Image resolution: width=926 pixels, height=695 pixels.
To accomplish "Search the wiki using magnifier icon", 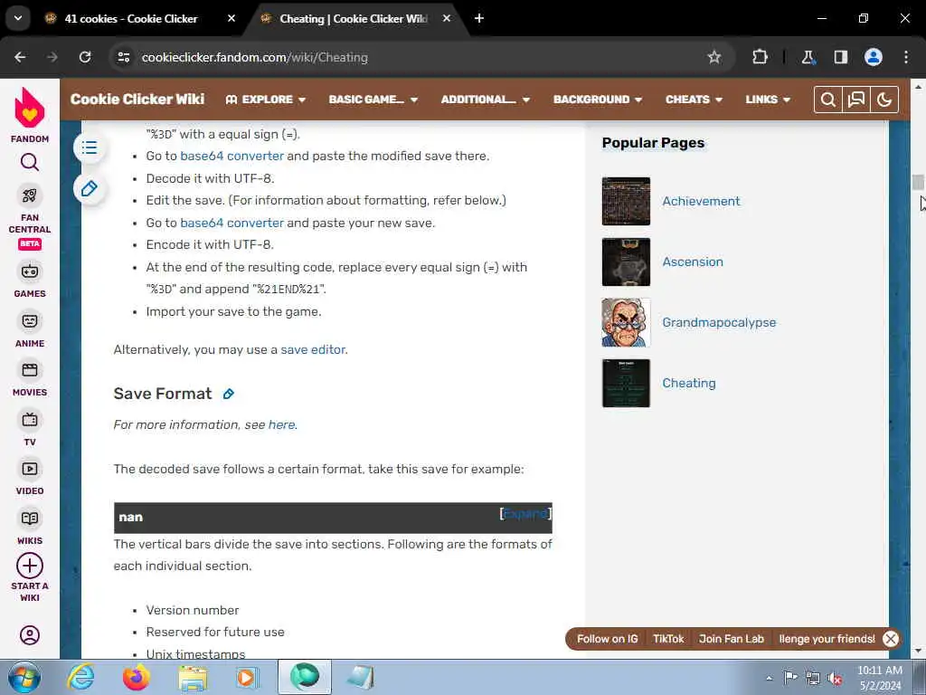I will click(x=828, y=100).
